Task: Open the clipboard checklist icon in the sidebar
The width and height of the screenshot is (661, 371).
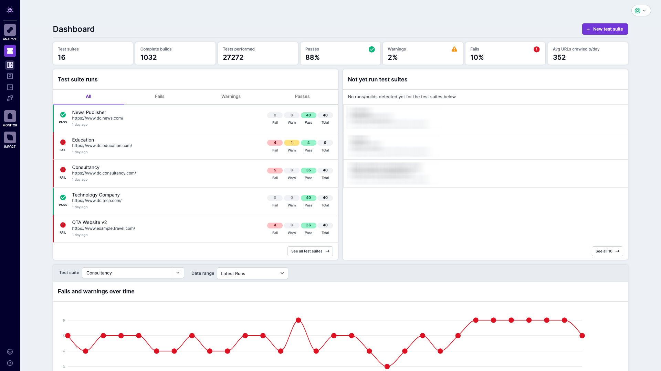Action: pos(10,76)
